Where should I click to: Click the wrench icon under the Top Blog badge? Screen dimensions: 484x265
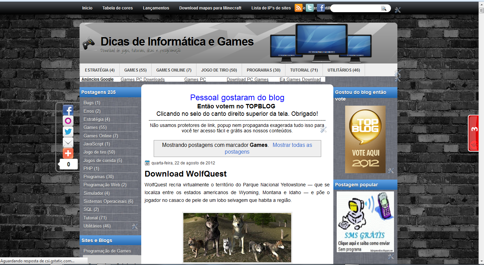pyautogui.click(x=391, y=171)
